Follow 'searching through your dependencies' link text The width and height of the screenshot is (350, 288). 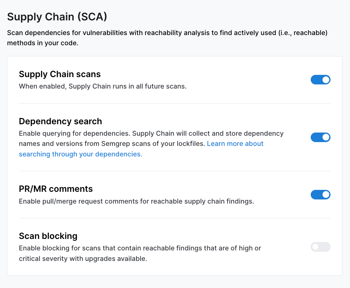80,154
